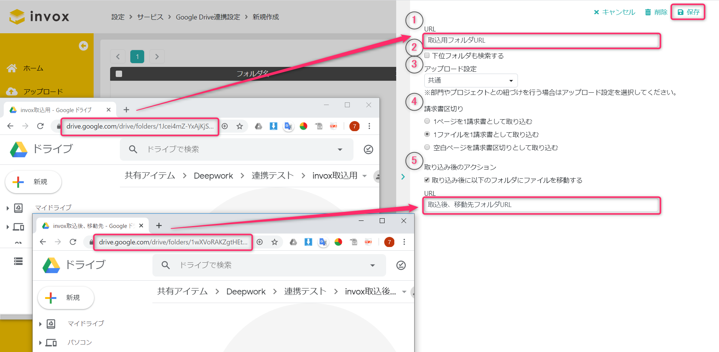Save the settings with 保存
The image size is (719, 352).
(688, 12)
